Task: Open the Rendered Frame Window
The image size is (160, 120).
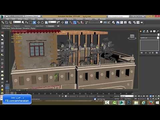Action: point(138,22)
